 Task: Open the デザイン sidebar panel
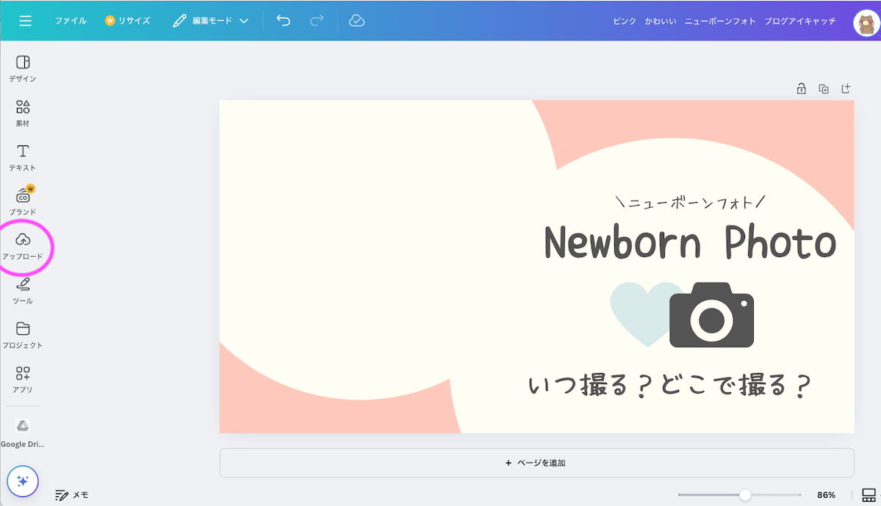click(x=23, y=68)
